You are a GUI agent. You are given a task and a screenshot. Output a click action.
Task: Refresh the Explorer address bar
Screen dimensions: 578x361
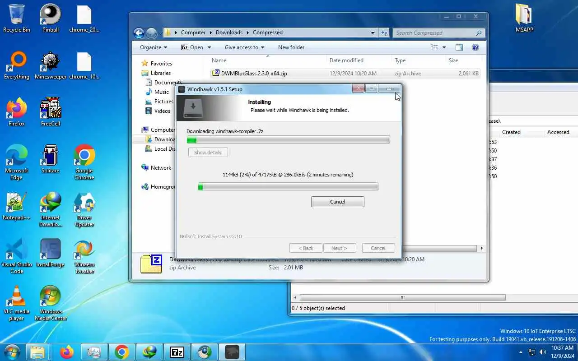[x=384, y=32]
